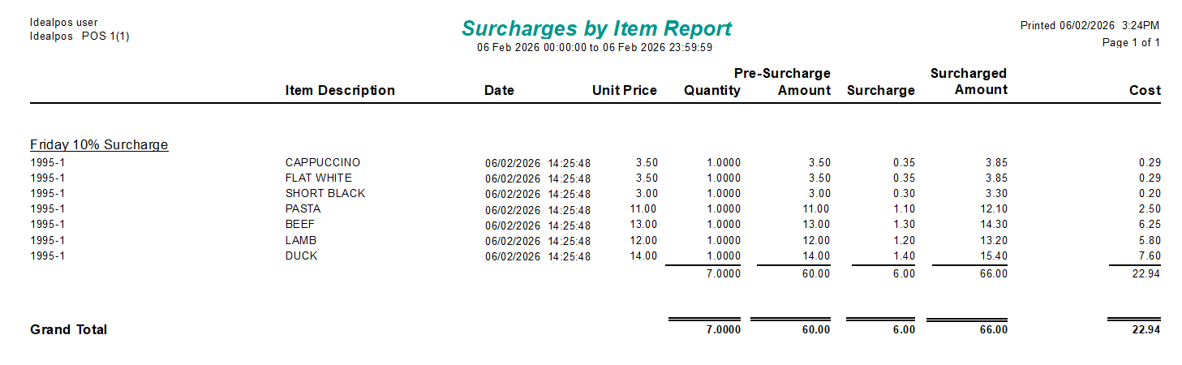Screen dimensions: 1182x365
Task: Click the Page 1 of 1 indicator
Action: [1130, 43]
